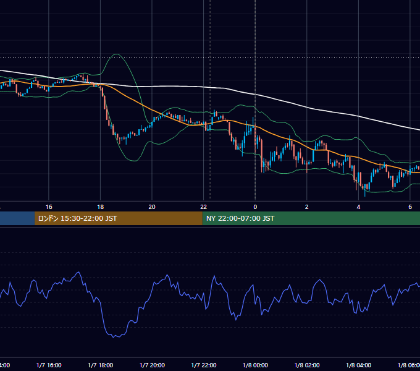Screen dimensions: 420x371
Task: Click the 1/7 16:00 time axis label
Action: coord(49,365)
